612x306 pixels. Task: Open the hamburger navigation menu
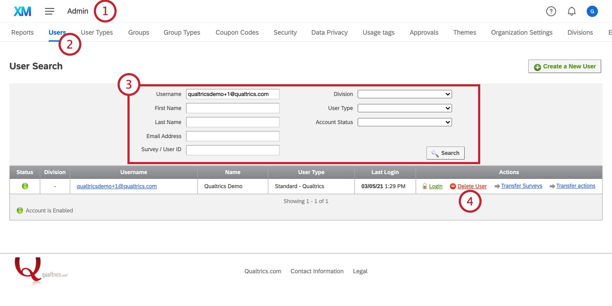(x=50, y=12)
